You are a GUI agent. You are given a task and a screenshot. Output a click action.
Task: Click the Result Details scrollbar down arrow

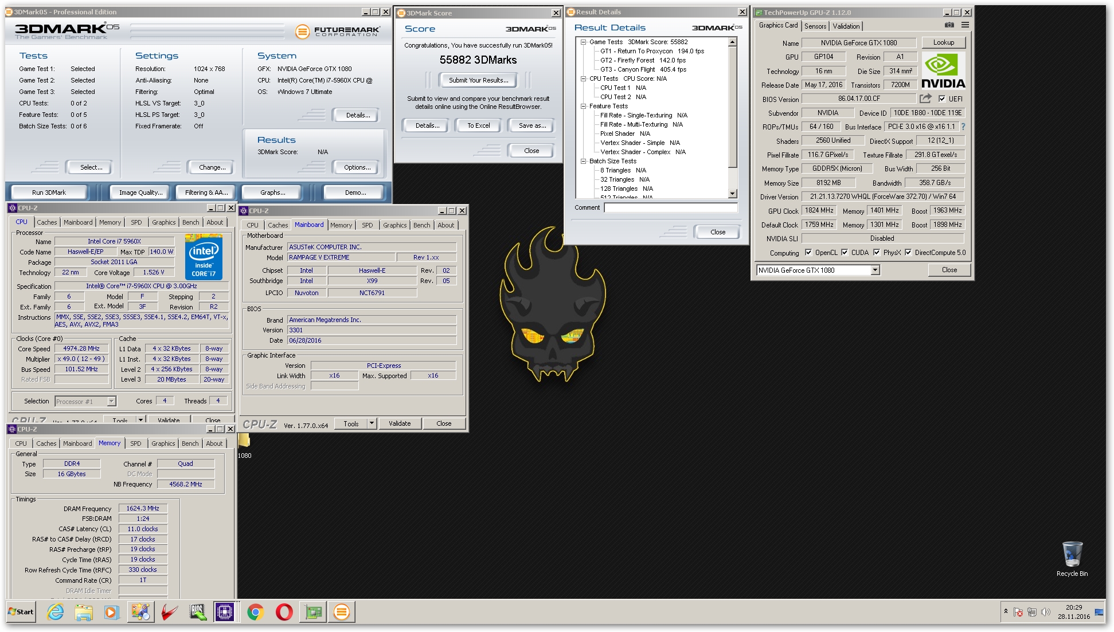tap(732, 194)
